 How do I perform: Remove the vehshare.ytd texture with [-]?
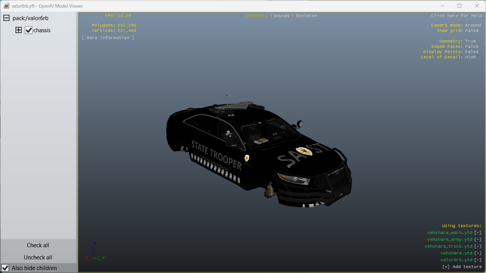pos(478,253)
